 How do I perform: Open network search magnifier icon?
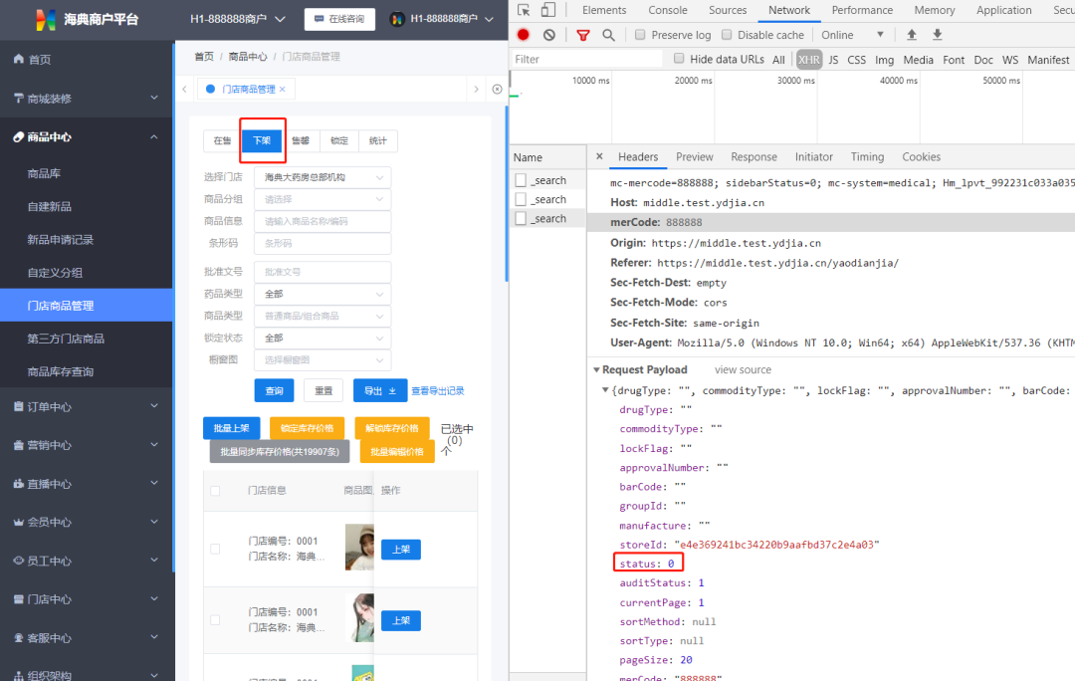click(x=608, y=35)
